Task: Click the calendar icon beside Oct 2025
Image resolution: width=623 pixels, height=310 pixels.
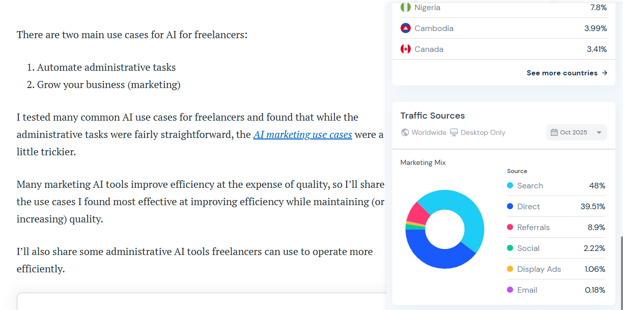Action: (x=554, y=132)
